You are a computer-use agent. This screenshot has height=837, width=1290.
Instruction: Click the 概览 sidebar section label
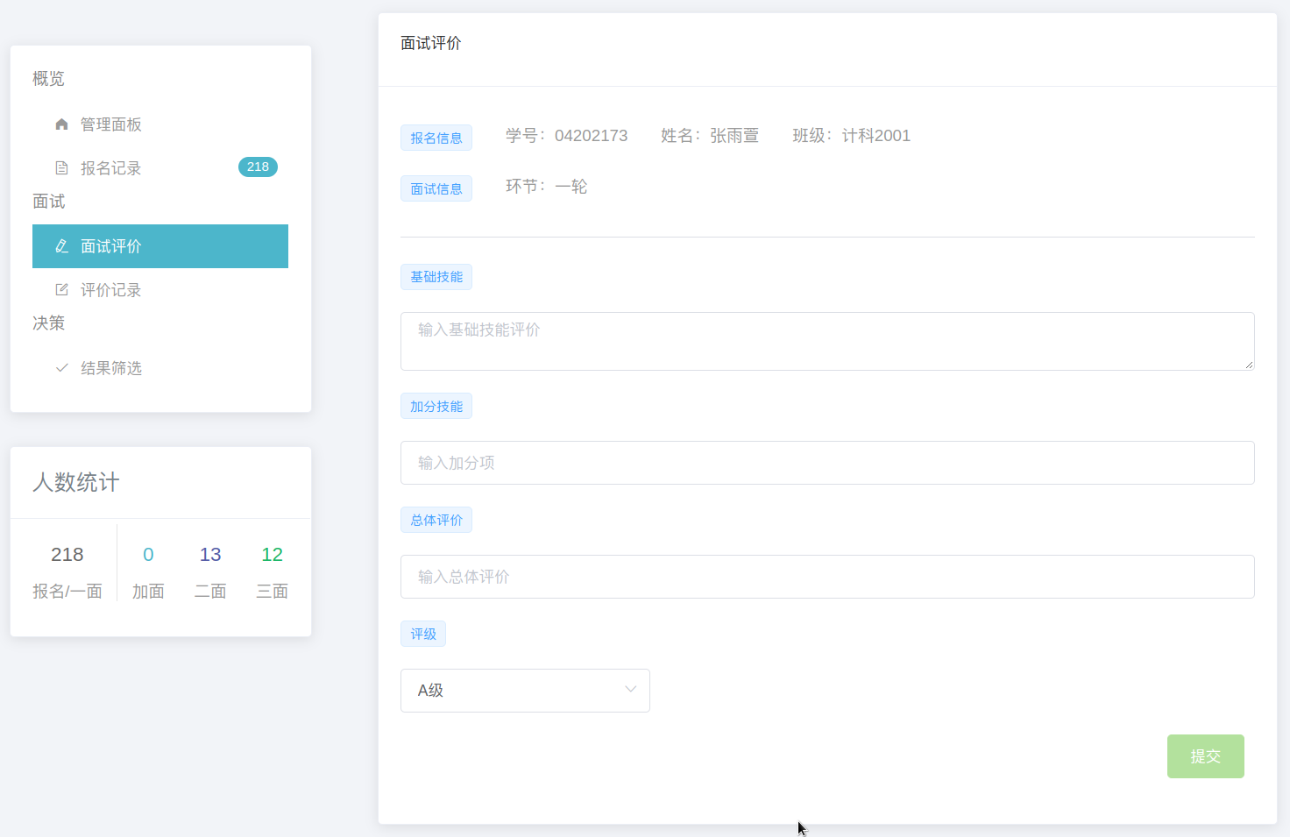pyautogui.click(x=48, y=79)
